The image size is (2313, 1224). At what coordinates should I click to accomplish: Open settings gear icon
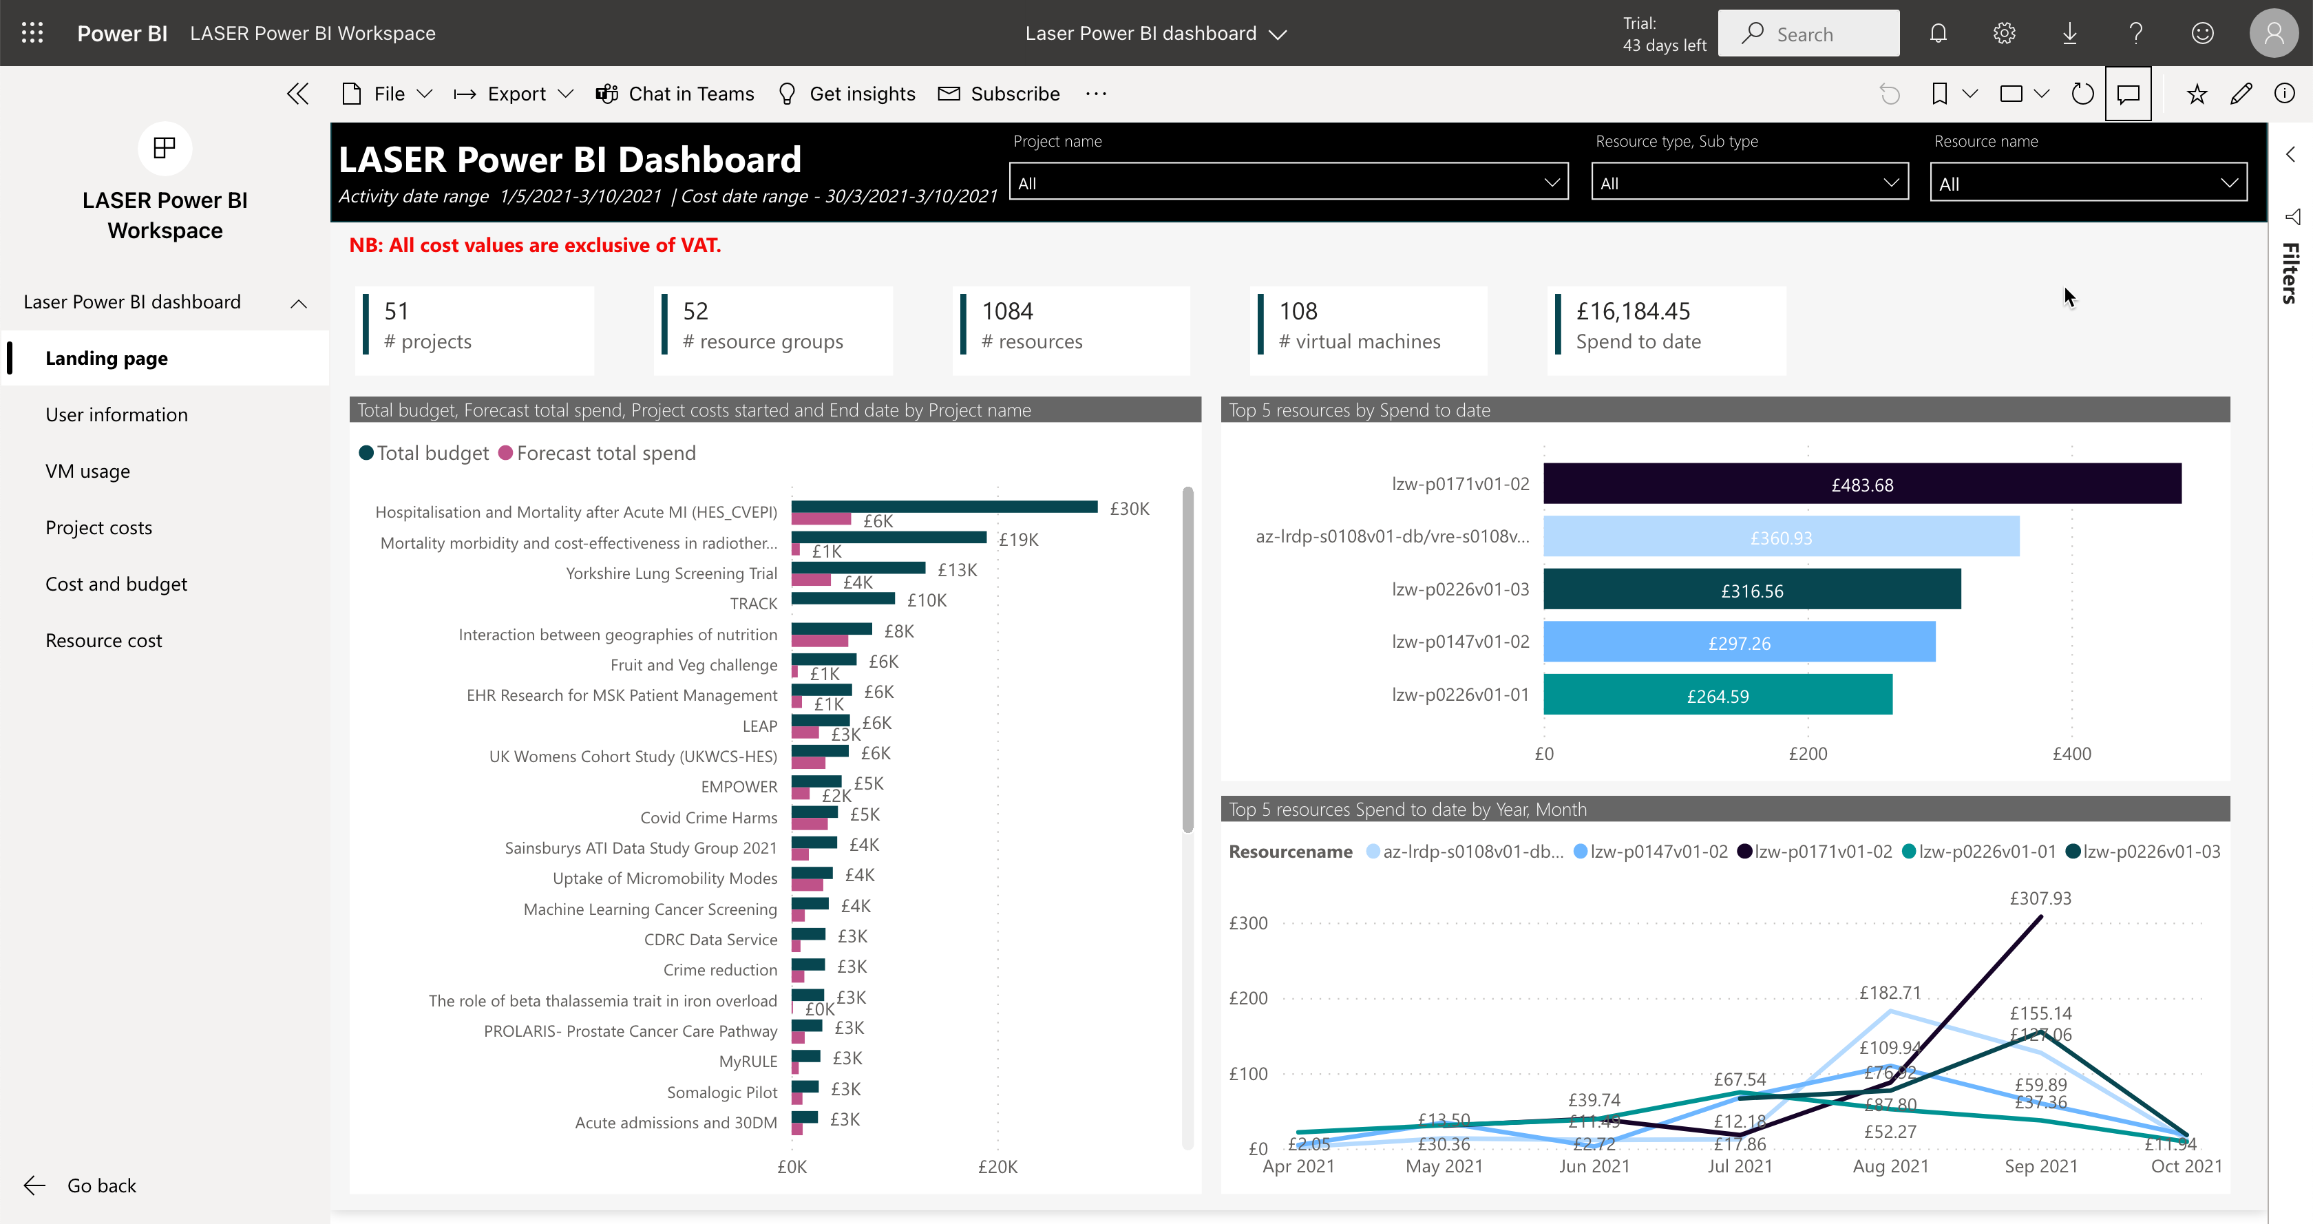pos(2004,33)
